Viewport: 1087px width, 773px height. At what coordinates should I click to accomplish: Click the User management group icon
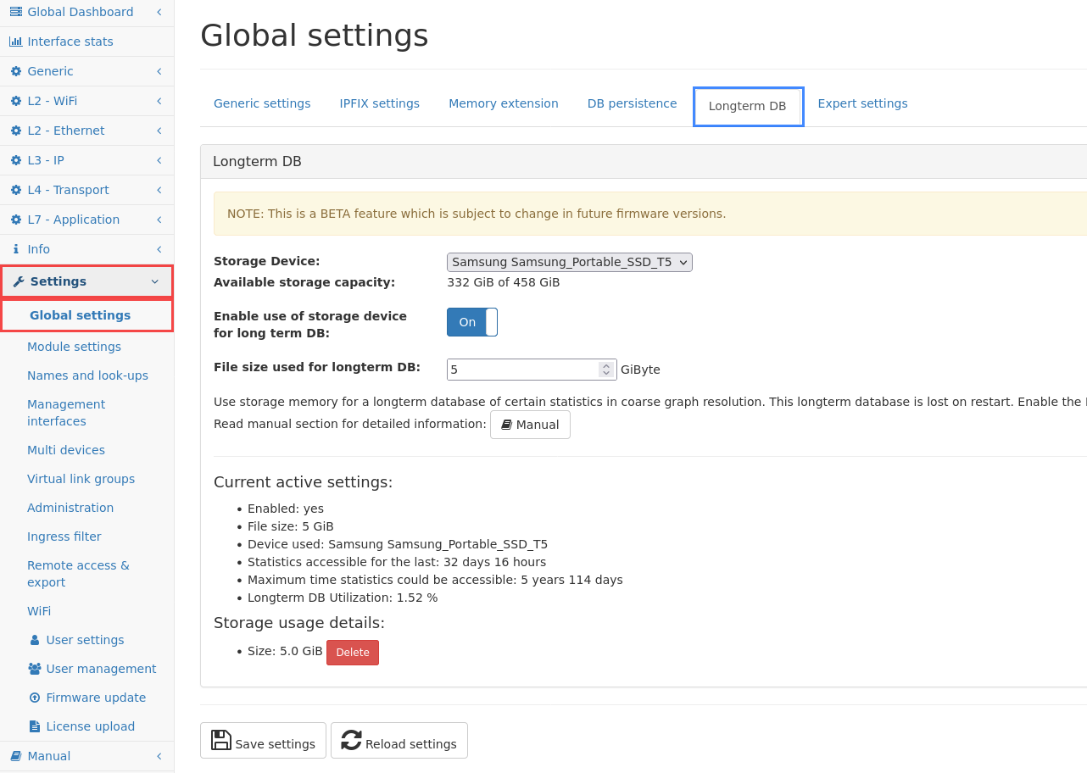(35, 669)
